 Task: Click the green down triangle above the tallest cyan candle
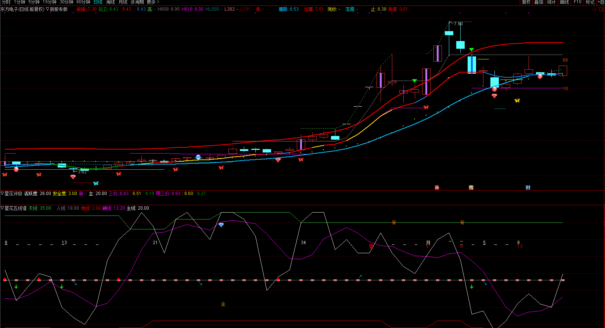[471, 49]
